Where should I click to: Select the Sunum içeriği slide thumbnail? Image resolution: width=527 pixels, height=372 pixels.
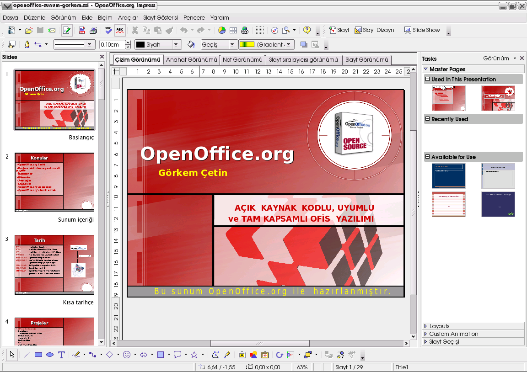click(54, 182)
